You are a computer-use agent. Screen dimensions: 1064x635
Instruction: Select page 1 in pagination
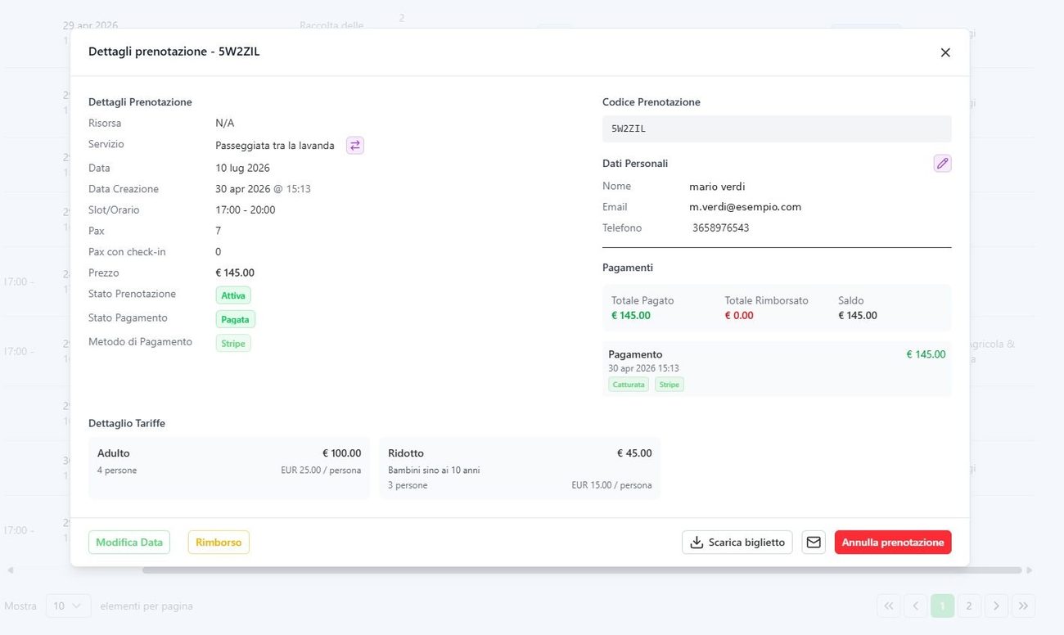tap(942, 606)
